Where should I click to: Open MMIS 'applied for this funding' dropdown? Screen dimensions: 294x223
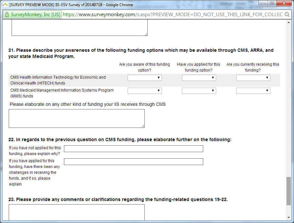pyautogui.click(x=199, y=91)
